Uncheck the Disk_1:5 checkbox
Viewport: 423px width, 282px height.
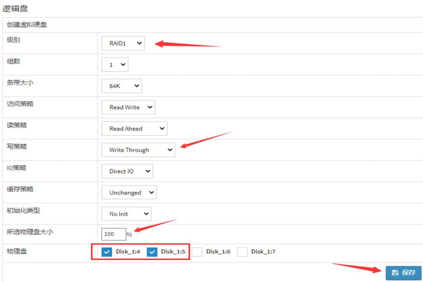tap(152, 252)
